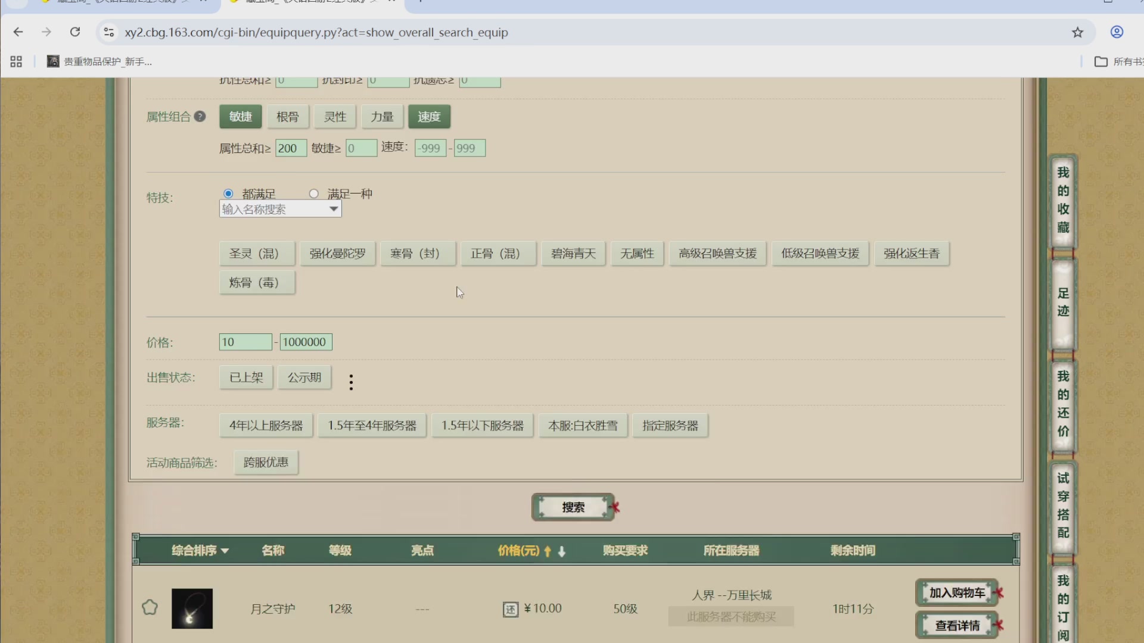
Task: Click the star favorite icon on 月之守护 listing
Action: point(150,607)
